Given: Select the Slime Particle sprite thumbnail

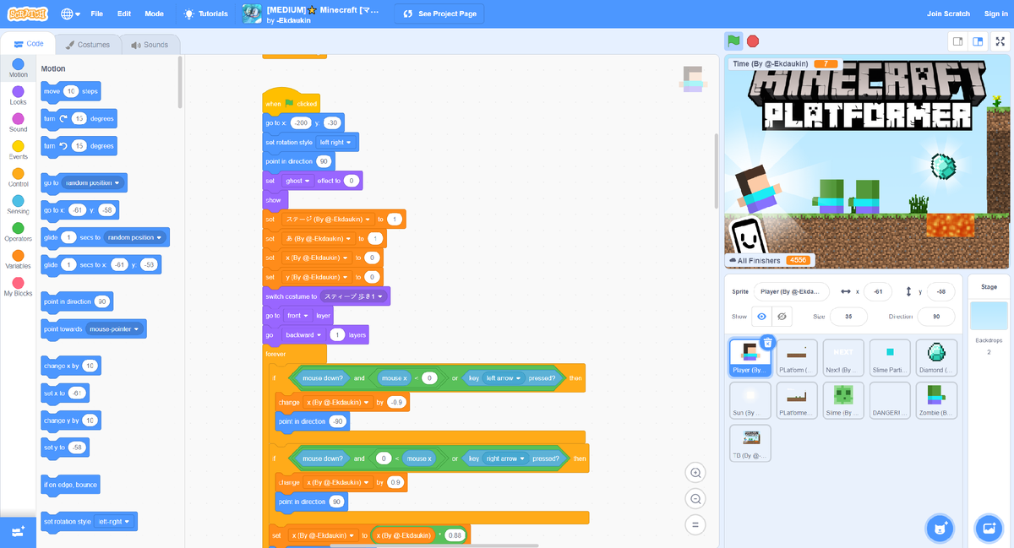Looking at the screenshot, I should (890, 357).
